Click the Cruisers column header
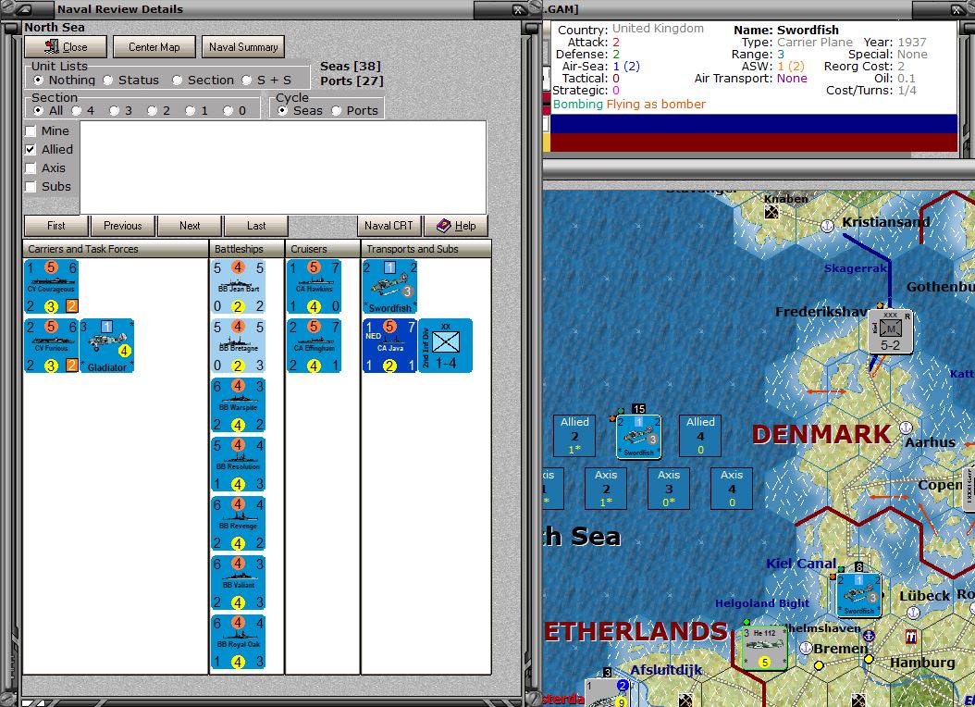This screenshot has height=707, width=975. pos(323,249)
